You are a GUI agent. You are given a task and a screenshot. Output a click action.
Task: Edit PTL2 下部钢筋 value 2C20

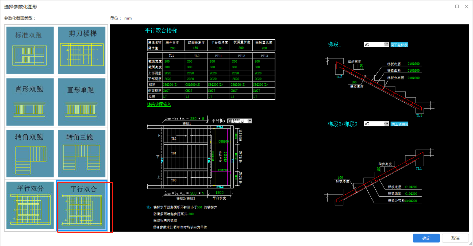pyautogui.click(x=235, y=79)
